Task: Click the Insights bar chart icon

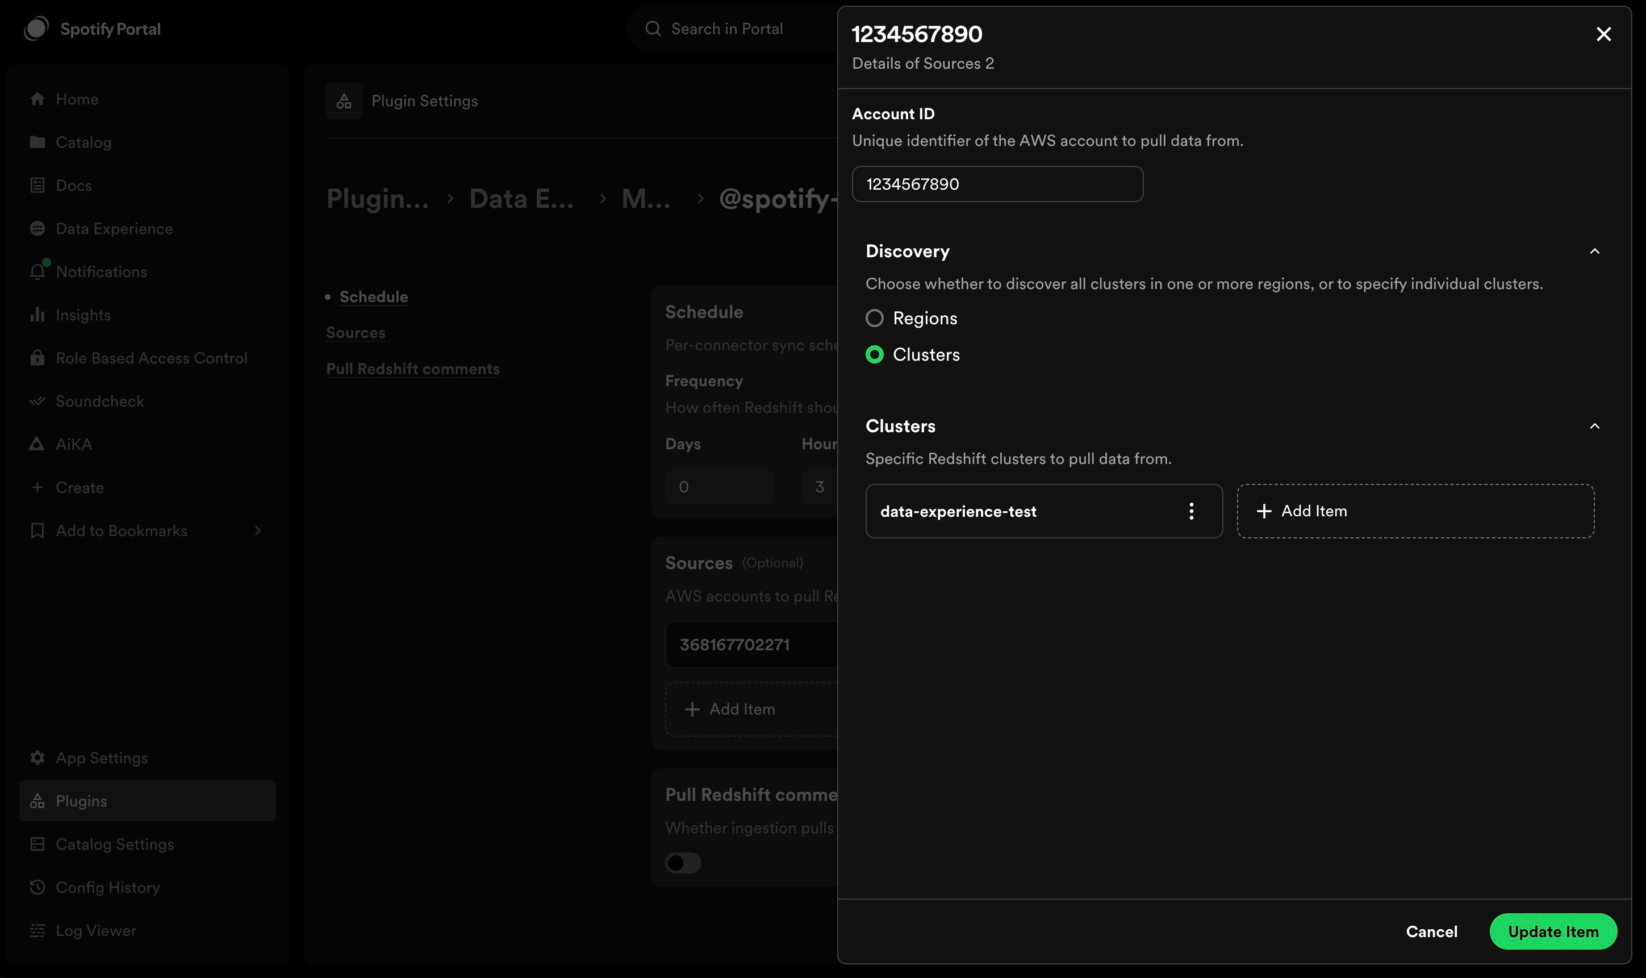Action: (x=37, y=315)
